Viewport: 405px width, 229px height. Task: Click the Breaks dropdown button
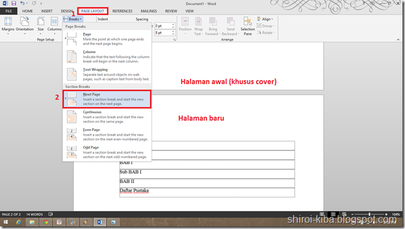pyautogui.click(x=73, y=19)
